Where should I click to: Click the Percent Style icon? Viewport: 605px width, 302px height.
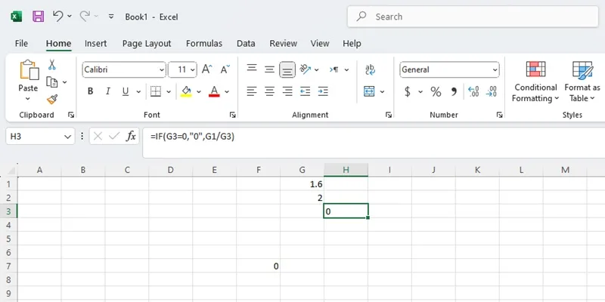click(x=436, y=91)
